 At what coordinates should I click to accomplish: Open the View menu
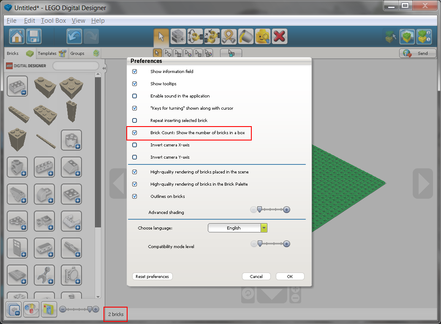point(79,21)
